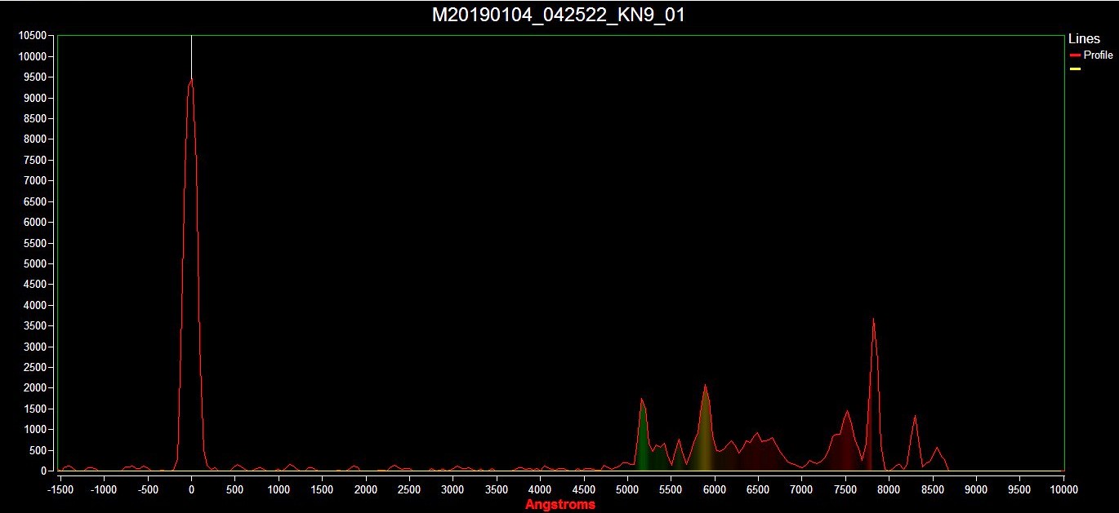The height and width of the screenshot is (513, 1119).
Task: Click the 7500 label on the vertical axis
Action: [x=36, y=160]
